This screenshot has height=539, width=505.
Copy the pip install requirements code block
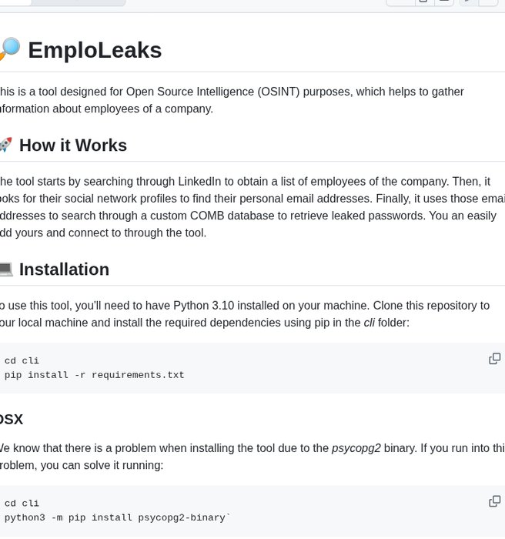point(495,359)
